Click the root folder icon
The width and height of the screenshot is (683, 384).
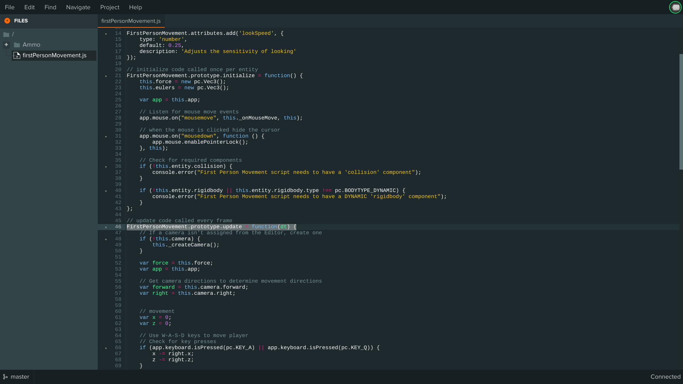tap(6, 34)
